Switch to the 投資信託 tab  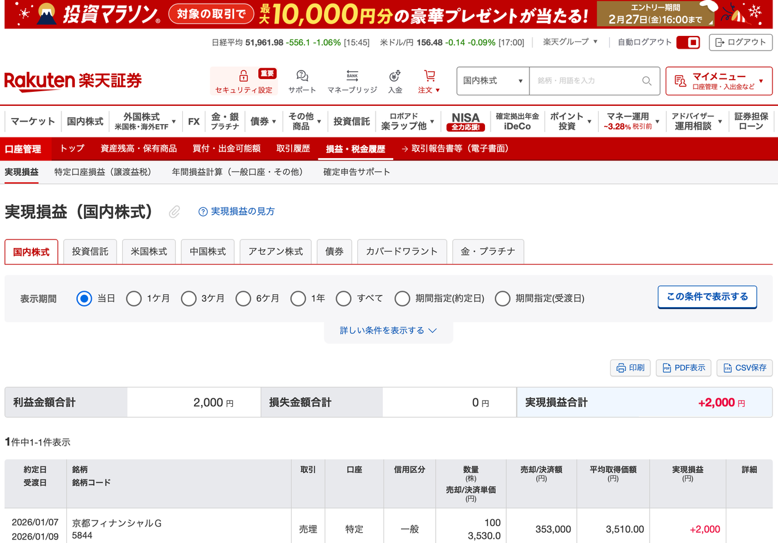click(89, 251)
